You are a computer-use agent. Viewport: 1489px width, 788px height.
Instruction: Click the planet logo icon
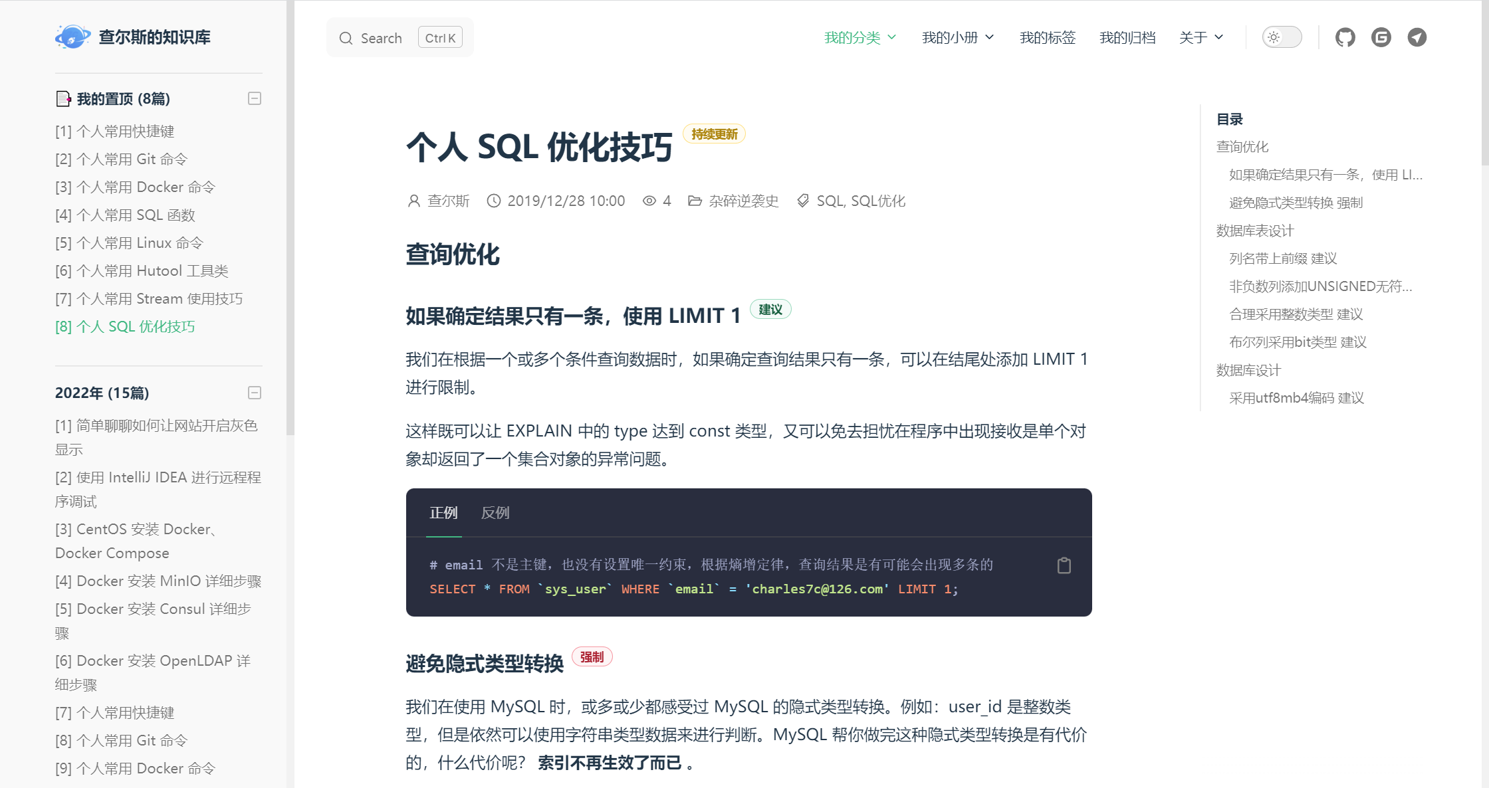(x=72, y=37)
